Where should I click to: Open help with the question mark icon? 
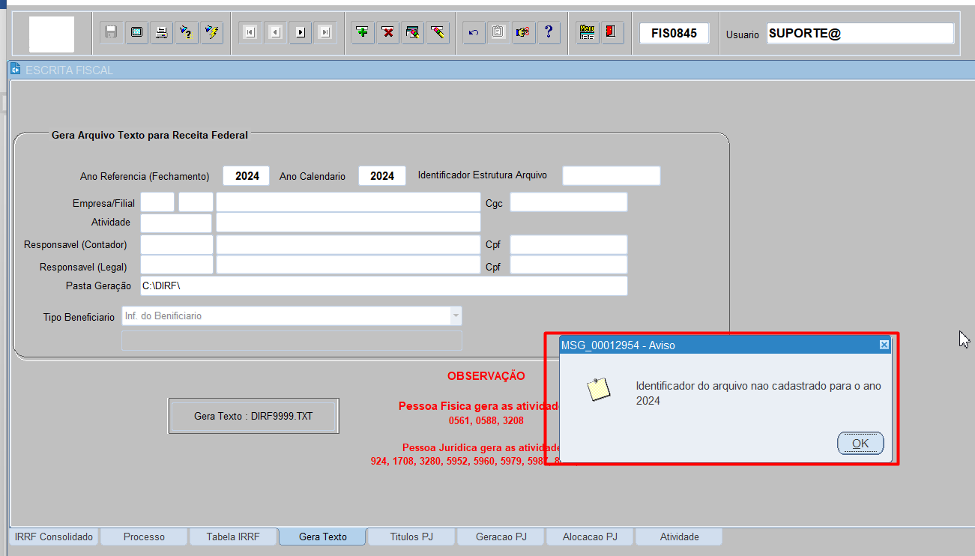pos(549,32)
